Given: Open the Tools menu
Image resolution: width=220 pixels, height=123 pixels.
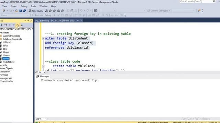Looking at the screenshot, I should pyautogui.click(x=33, y=6).
